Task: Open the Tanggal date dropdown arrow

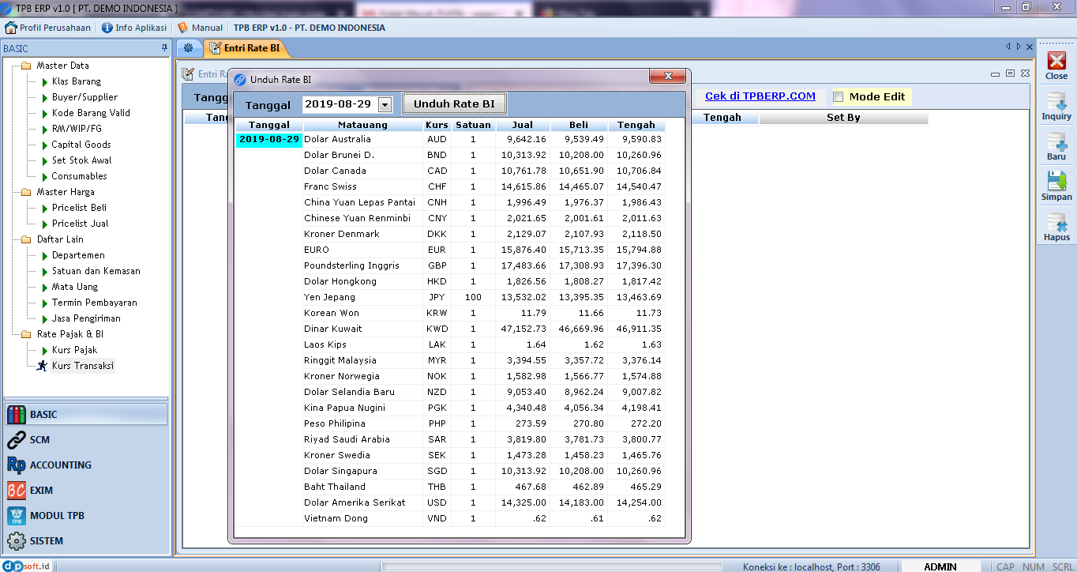Action: tap(385, 104)
